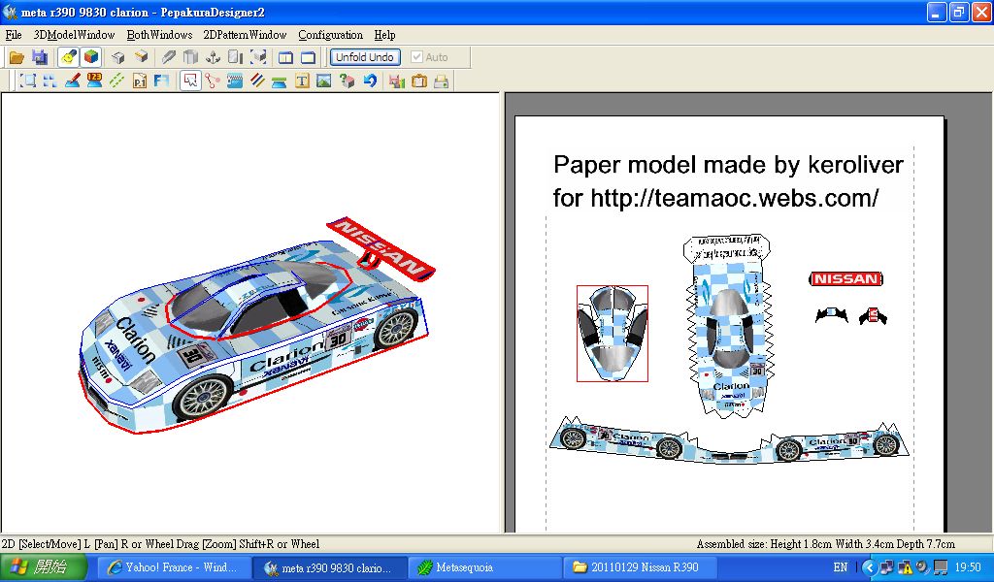Open the 3DModelWindow menu
The height and width of the screenshot is (582, 994).
click(74, 35)
